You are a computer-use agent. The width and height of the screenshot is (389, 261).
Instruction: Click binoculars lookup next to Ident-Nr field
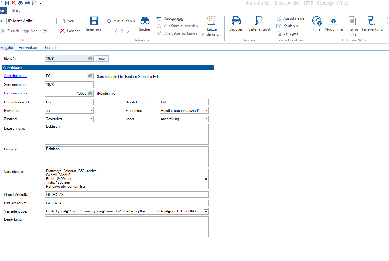pos(90,59)
